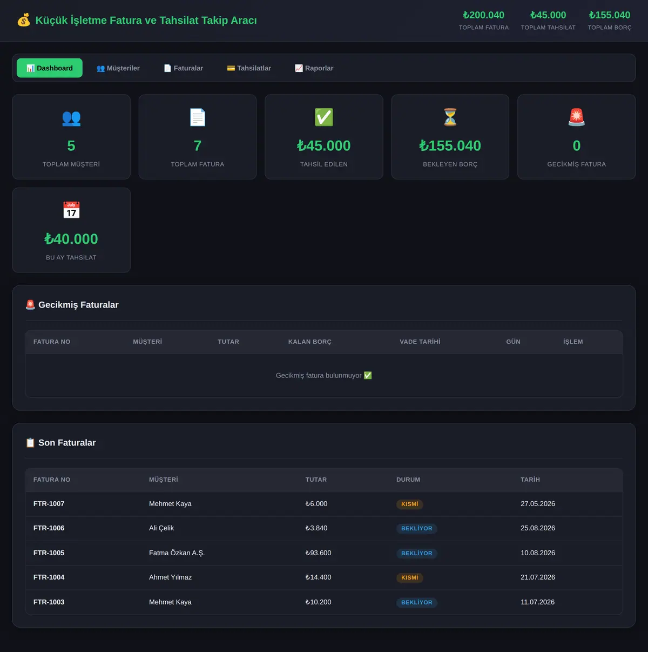Click the ₺45.000 Toplam Tahsilat header value
This screenshot has width=648, height=652.
point(548,15)
